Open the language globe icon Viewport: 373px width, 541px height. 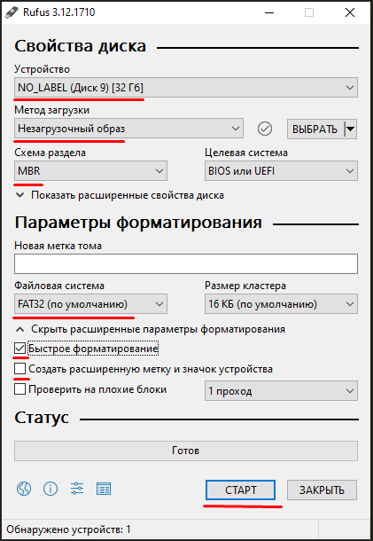click(x=24, y=489)
